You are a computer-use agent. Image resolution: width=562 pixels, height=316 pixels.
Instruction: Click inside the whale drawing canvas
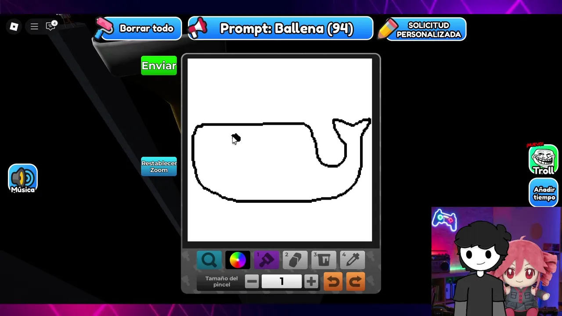pos(280,150)
